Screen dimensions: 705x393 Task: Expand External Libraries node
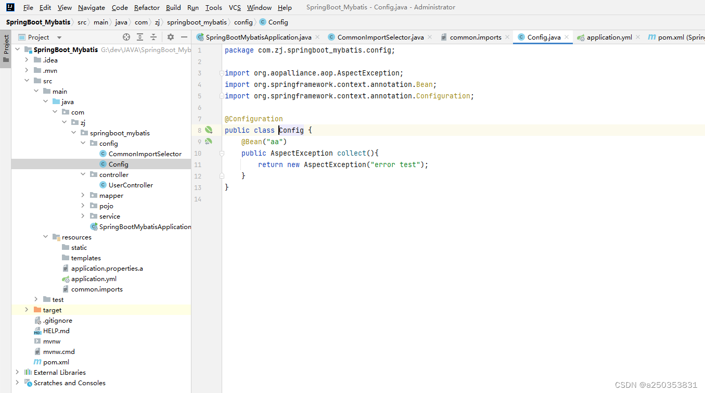tap(18, 372)
